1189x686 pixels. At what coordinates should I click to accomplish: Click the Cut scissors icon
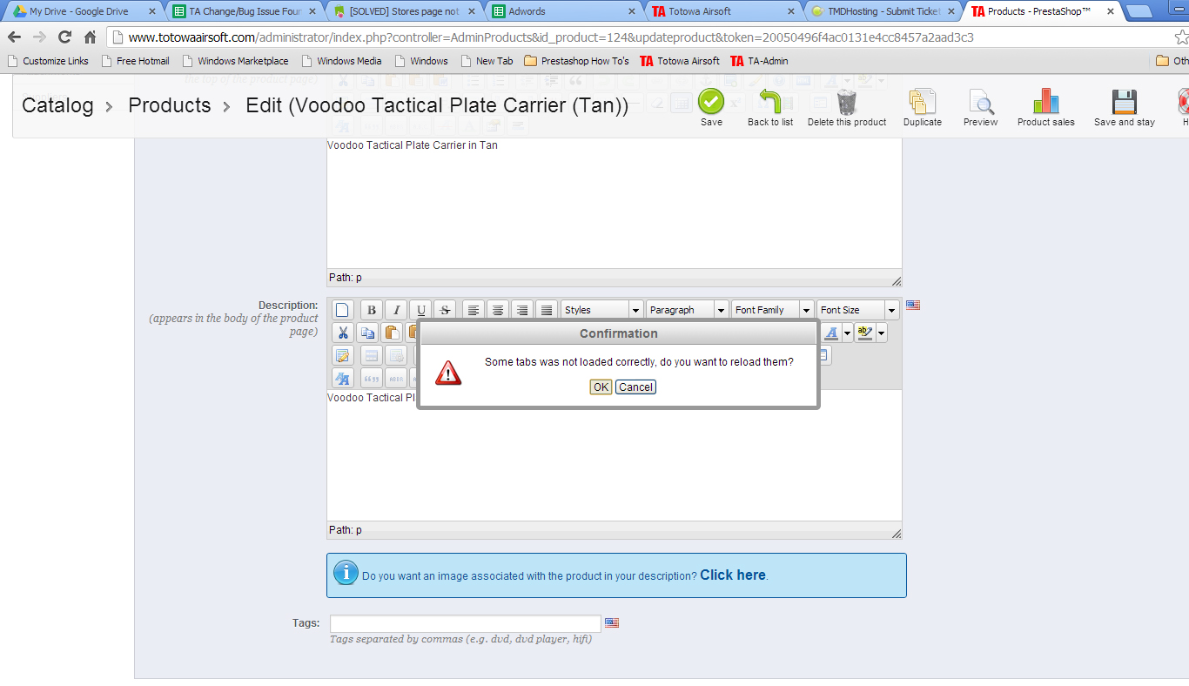[343, 333]
